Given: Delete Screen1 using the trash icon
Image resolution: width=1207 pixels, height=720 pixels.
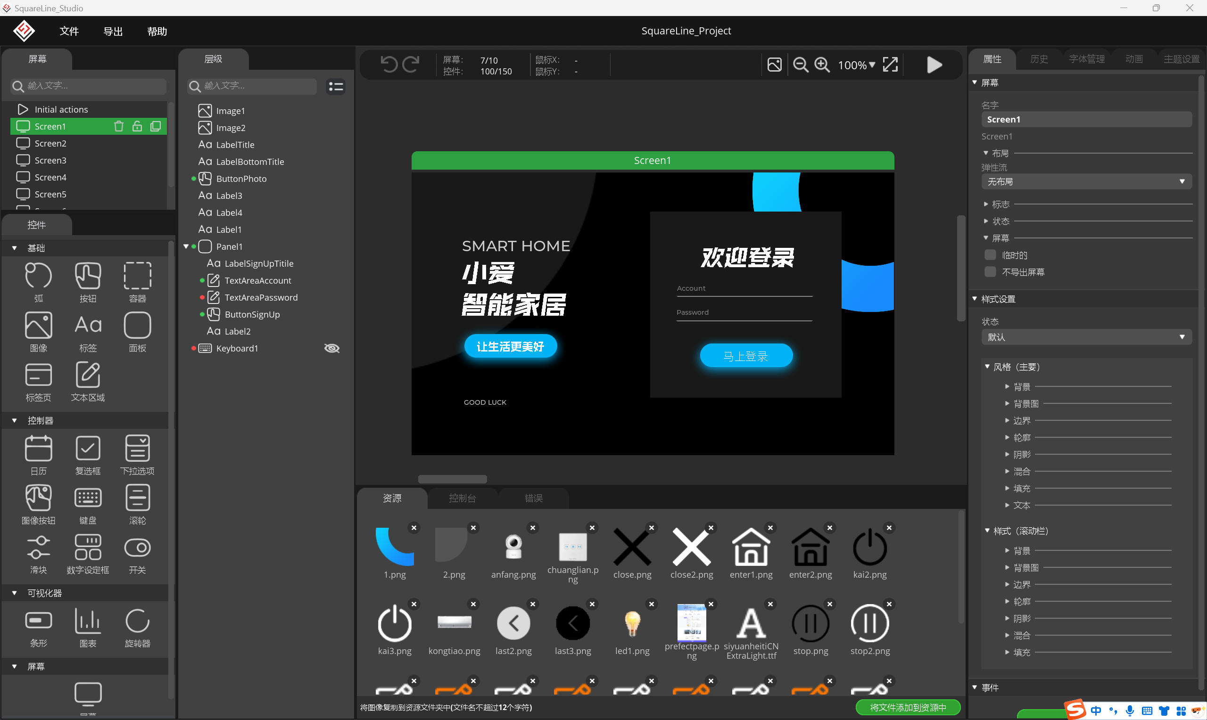Looking at the screenshot, I should [x=118, y=127].
